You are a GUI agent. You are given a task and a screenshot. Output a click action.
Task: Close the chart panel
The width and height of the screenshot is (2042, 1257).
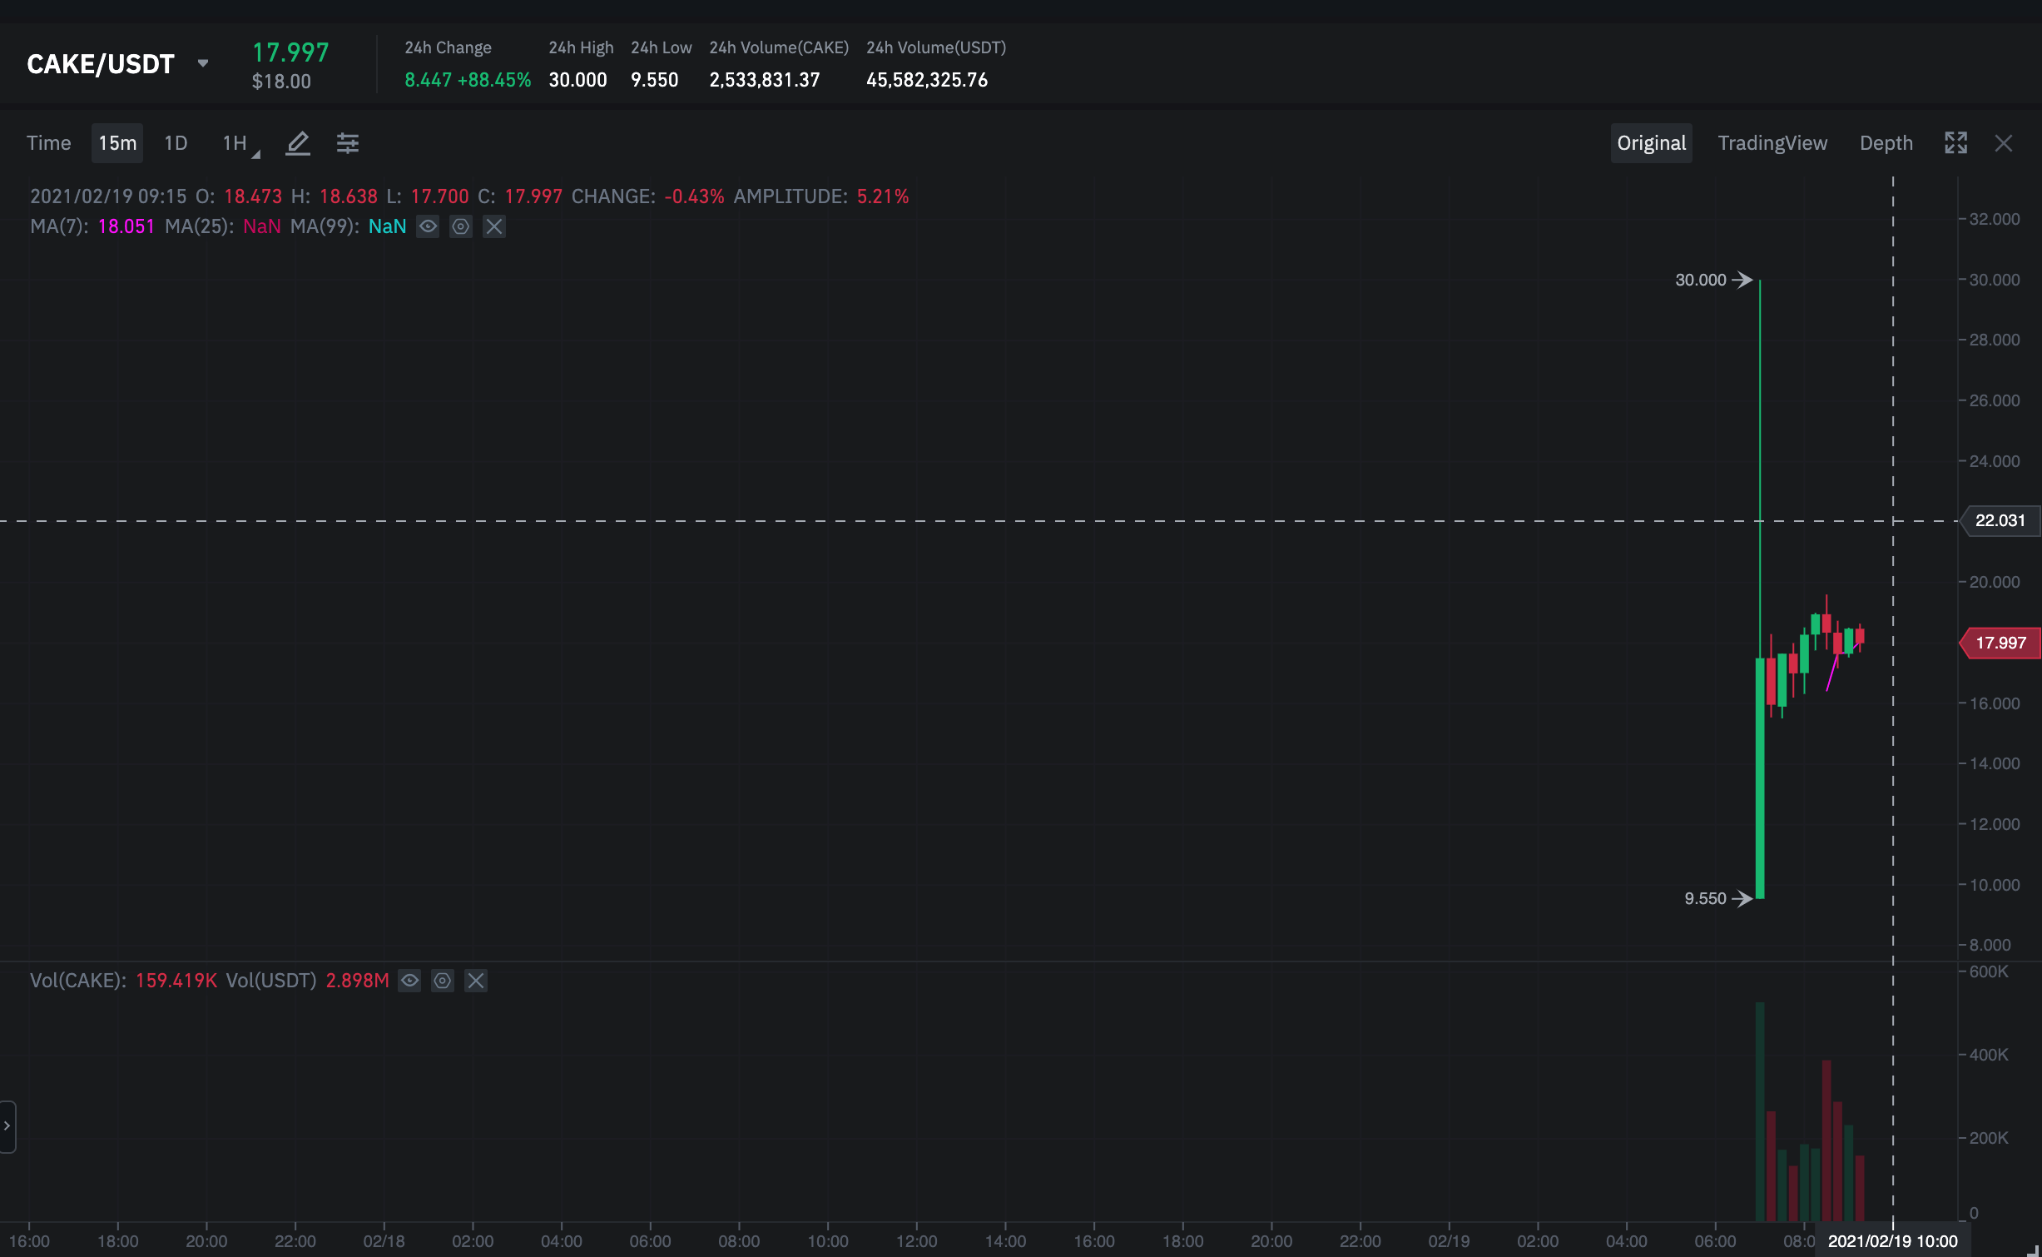pyautogui.click(x=2004, y=143)
